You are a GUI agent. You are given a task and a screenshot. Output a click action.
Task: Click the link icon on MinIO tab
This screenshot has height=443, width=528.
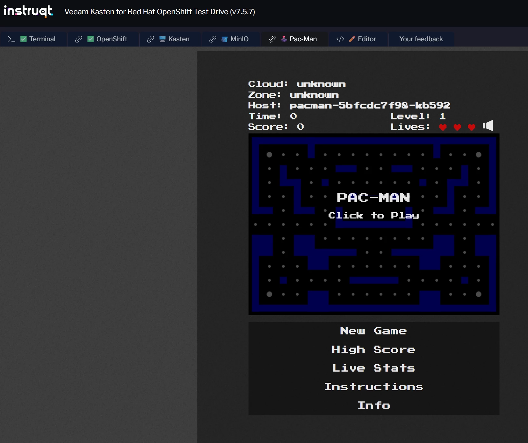[213, 39]
